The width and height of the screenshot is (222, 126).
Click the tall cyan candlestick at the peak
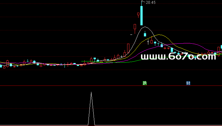(141, 15)
